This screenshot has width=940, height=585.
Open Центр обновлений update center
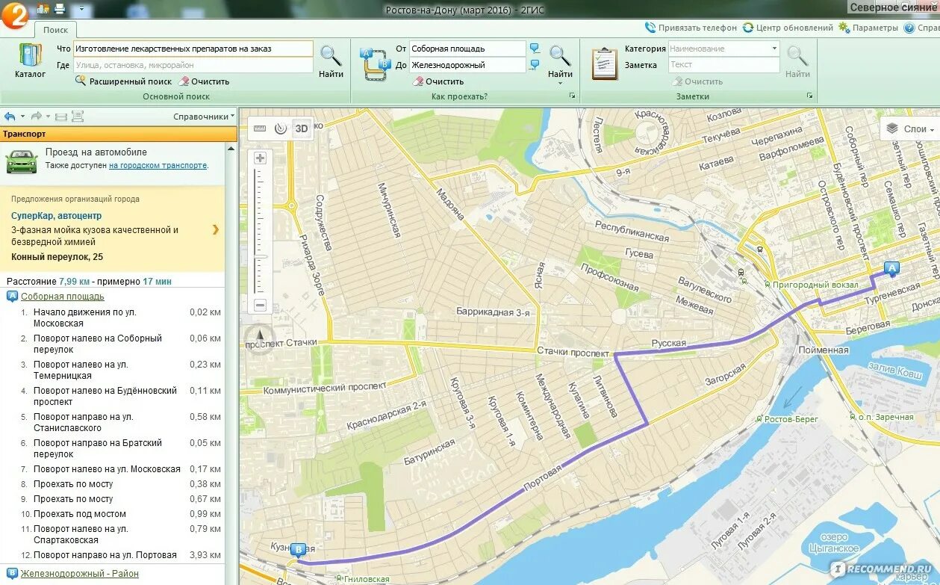788,28
